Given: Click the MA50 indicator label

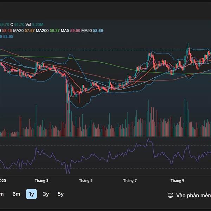Looking at the screenshot, I should tap(87, 31).
